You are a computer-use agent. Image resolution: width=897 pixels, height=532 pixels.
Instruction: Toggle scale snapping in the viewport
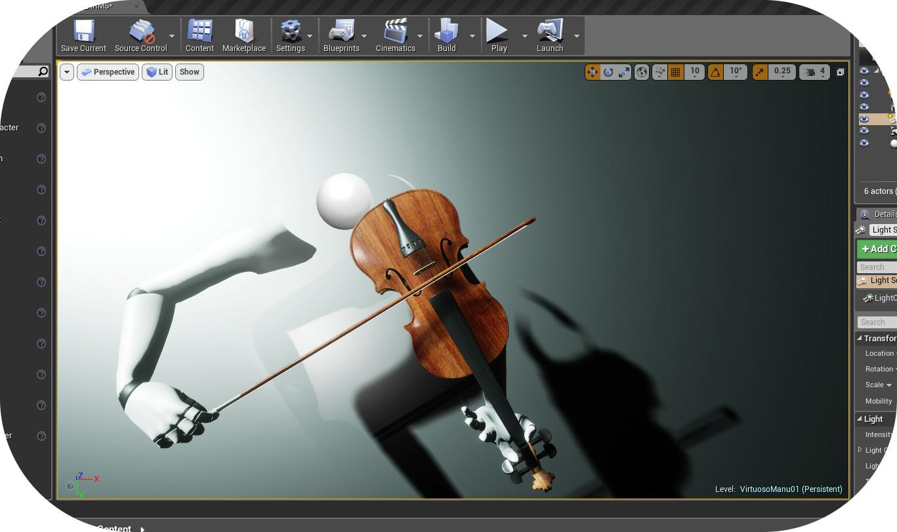pos(760,72)
